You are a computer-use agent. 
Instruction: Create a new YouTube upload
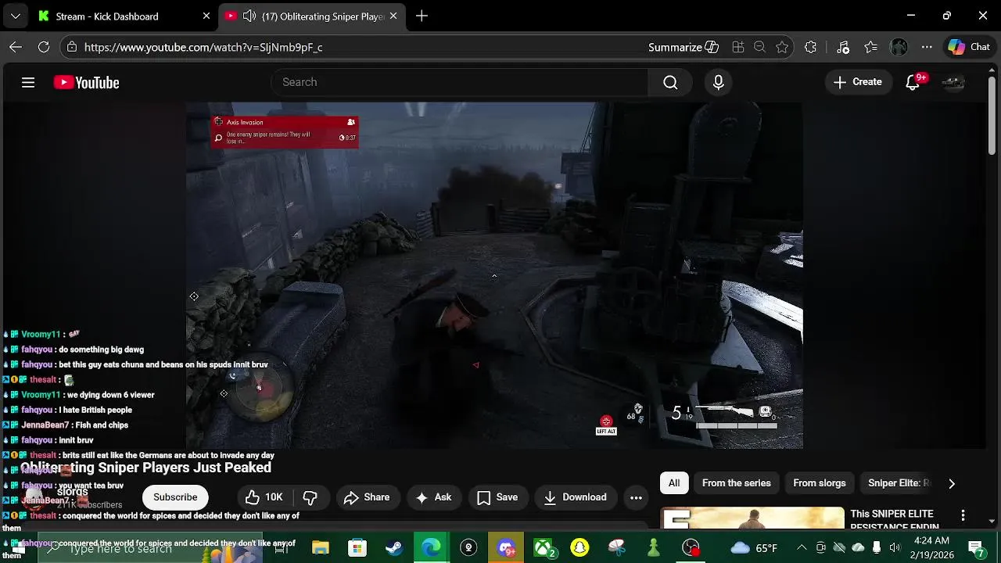(858, 82)
